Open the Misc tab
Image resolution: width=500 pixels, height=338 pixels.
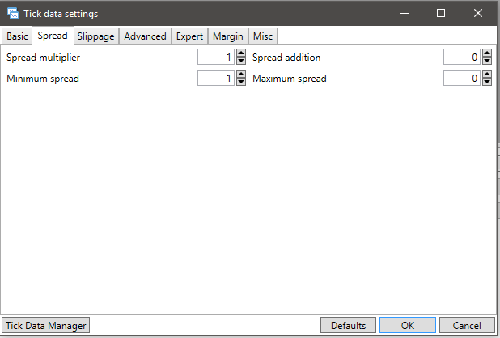pyautogui.click(x=263, y=36)
